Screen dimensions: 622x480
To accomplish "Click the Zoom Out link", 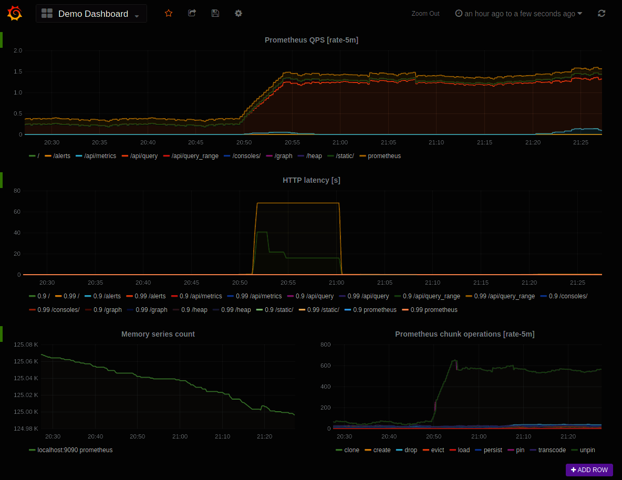I will (426, 13).
